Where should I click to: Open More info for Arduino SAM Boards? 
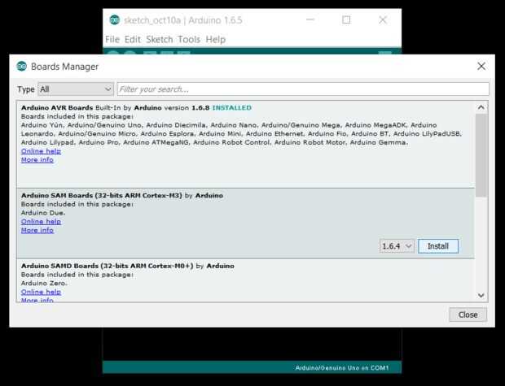pos(37,230)
